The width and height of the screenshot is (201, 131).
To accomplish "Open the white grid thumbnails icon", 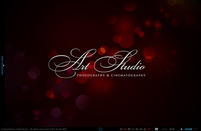I will pos(156,129).
